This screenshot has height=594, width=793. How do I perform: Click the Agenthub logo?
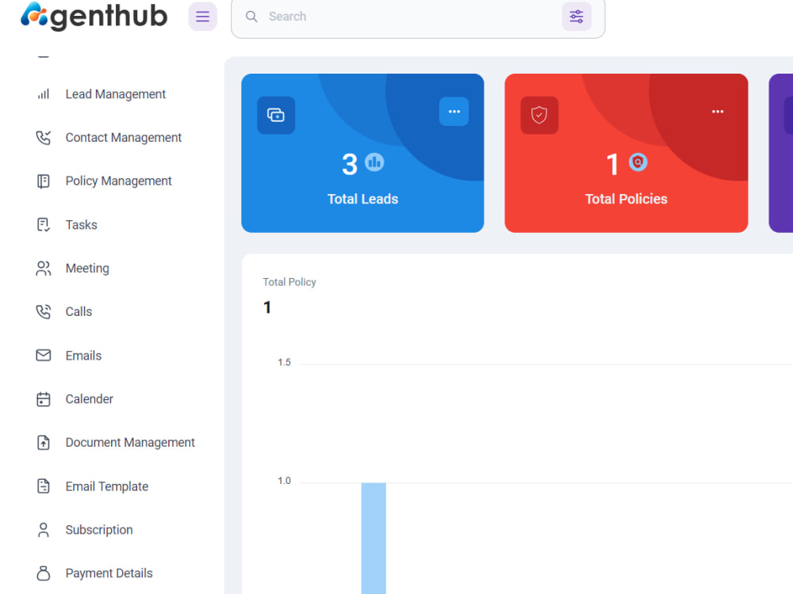[x=94, y=16]
